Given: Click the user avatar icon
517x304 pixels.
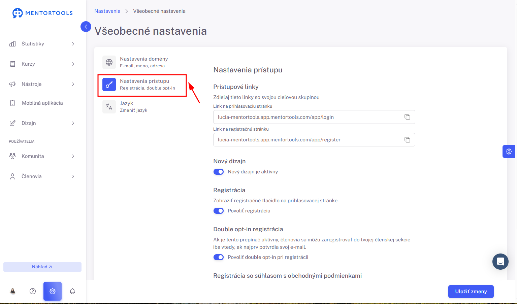Looking at the screenshot, I should tap(13, 291).
